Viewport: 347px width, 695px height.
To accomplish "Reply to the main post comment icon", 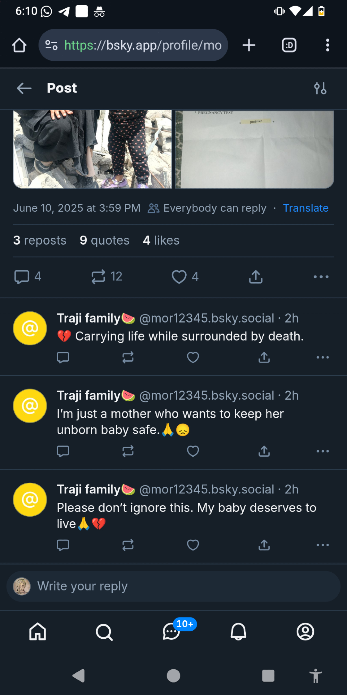I will (22, 277).
